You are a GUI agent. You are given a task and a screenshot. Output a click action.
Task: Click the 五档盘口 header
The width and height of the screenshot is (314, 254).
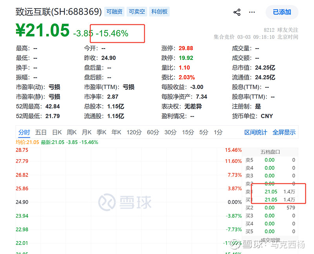click(270, 152)
